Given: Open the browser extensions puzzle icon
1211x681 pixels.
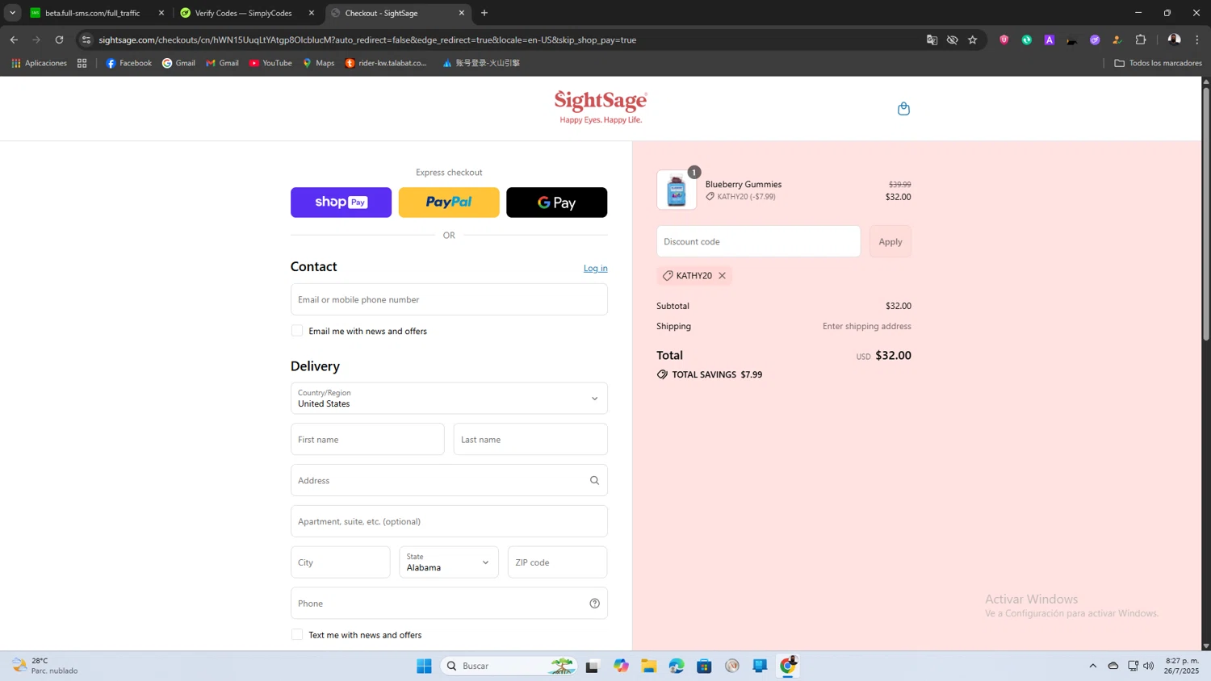Looking at the screenshot, I should tap(1141, 40).
